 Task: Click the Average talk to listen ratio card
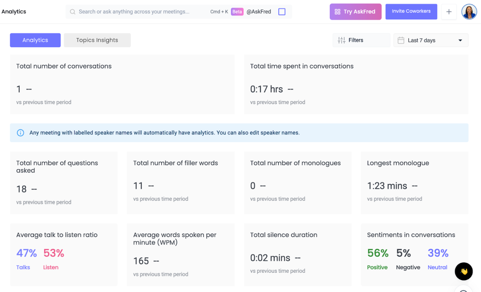(64, 255)
